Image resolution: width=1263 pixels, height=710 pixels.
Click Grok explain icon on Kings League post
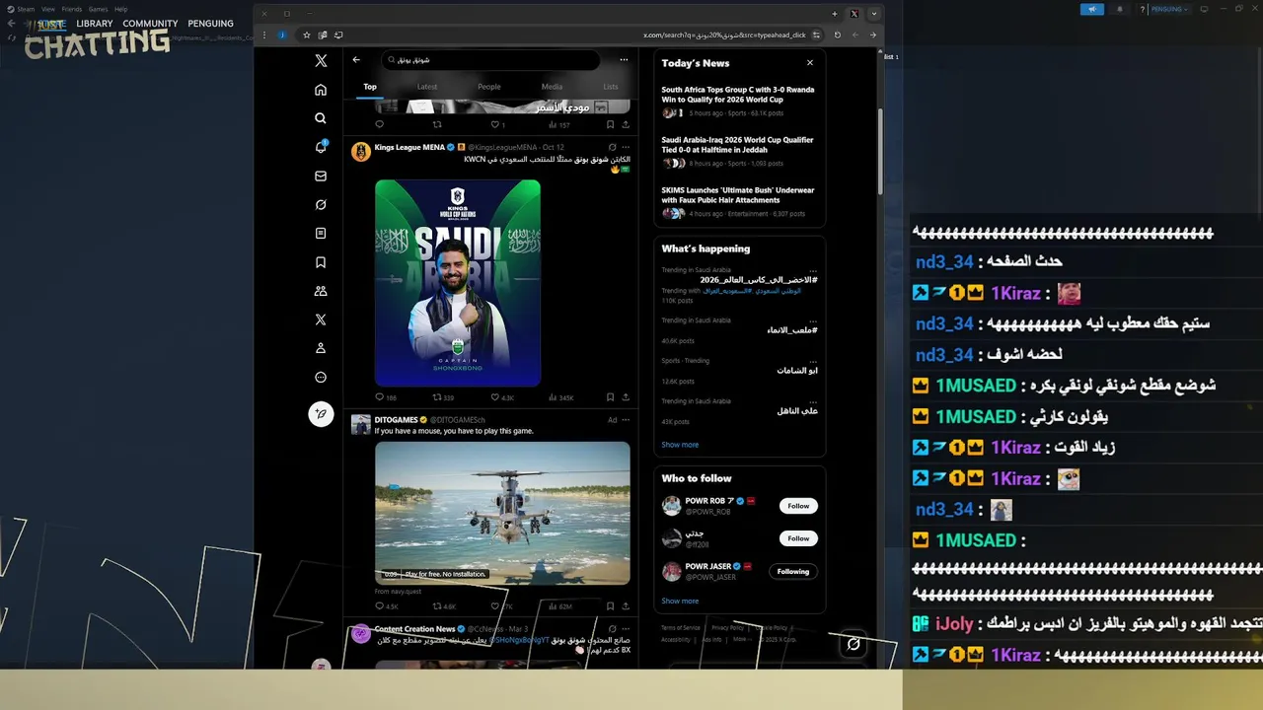(x=612, y=147)
